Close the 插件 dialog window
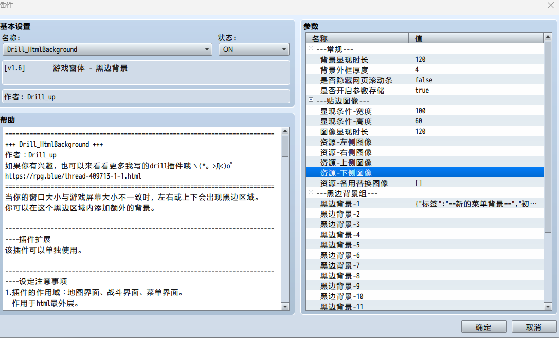This screenshot has height=338, width=559. click(x=550, y=5)
